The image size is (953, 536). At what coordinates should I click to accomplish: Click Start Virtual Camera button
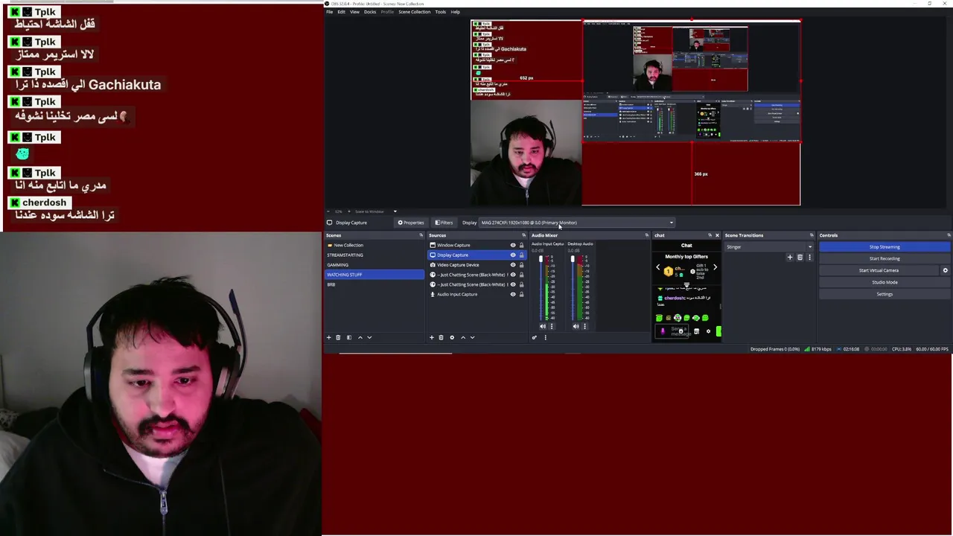point(879,270)
